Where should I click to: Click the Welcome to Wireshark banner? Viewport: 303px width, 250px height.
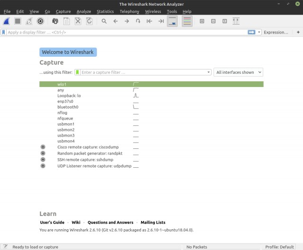coord(68,52)
